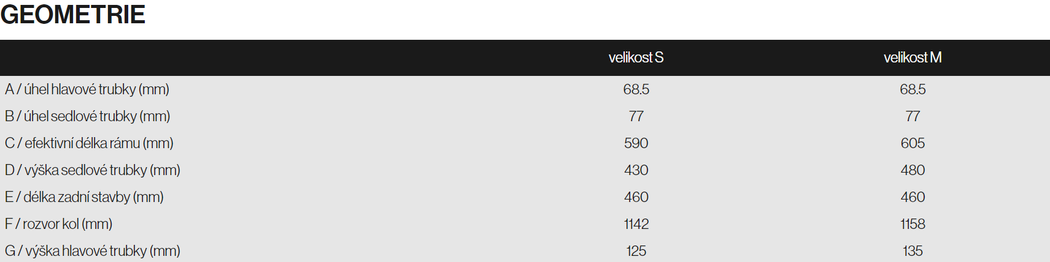Screen dimensions: 1050x262
Task: Select the velikost M column header
Action: tap(913, 58)
